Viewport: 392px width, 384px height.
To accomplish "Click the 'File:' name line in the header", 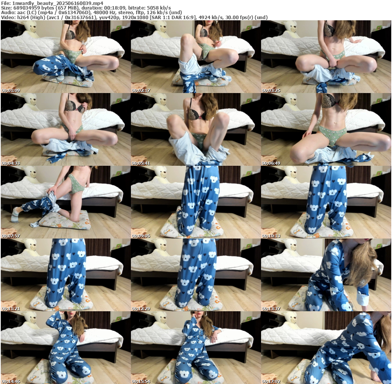I will pyautogui.click(x=52, y=3).
